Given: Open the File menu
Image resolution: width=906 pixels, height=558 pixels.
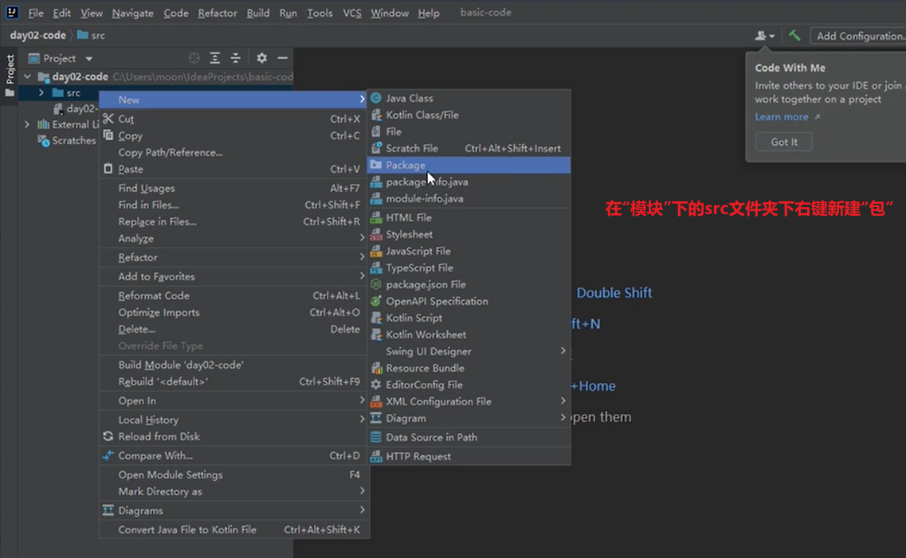Looking at the screenshot, I should pyautogui.click(x=36, y=13).
